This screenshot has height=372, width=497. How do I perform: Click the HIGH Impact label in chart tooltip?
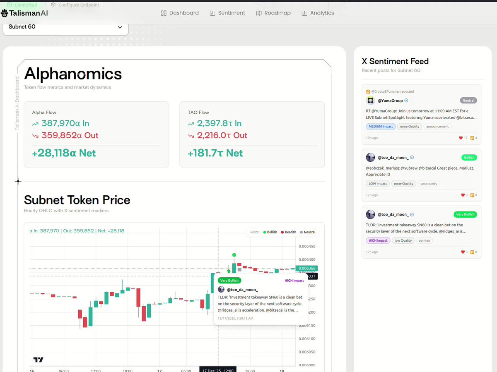click(x=294, y=281)
